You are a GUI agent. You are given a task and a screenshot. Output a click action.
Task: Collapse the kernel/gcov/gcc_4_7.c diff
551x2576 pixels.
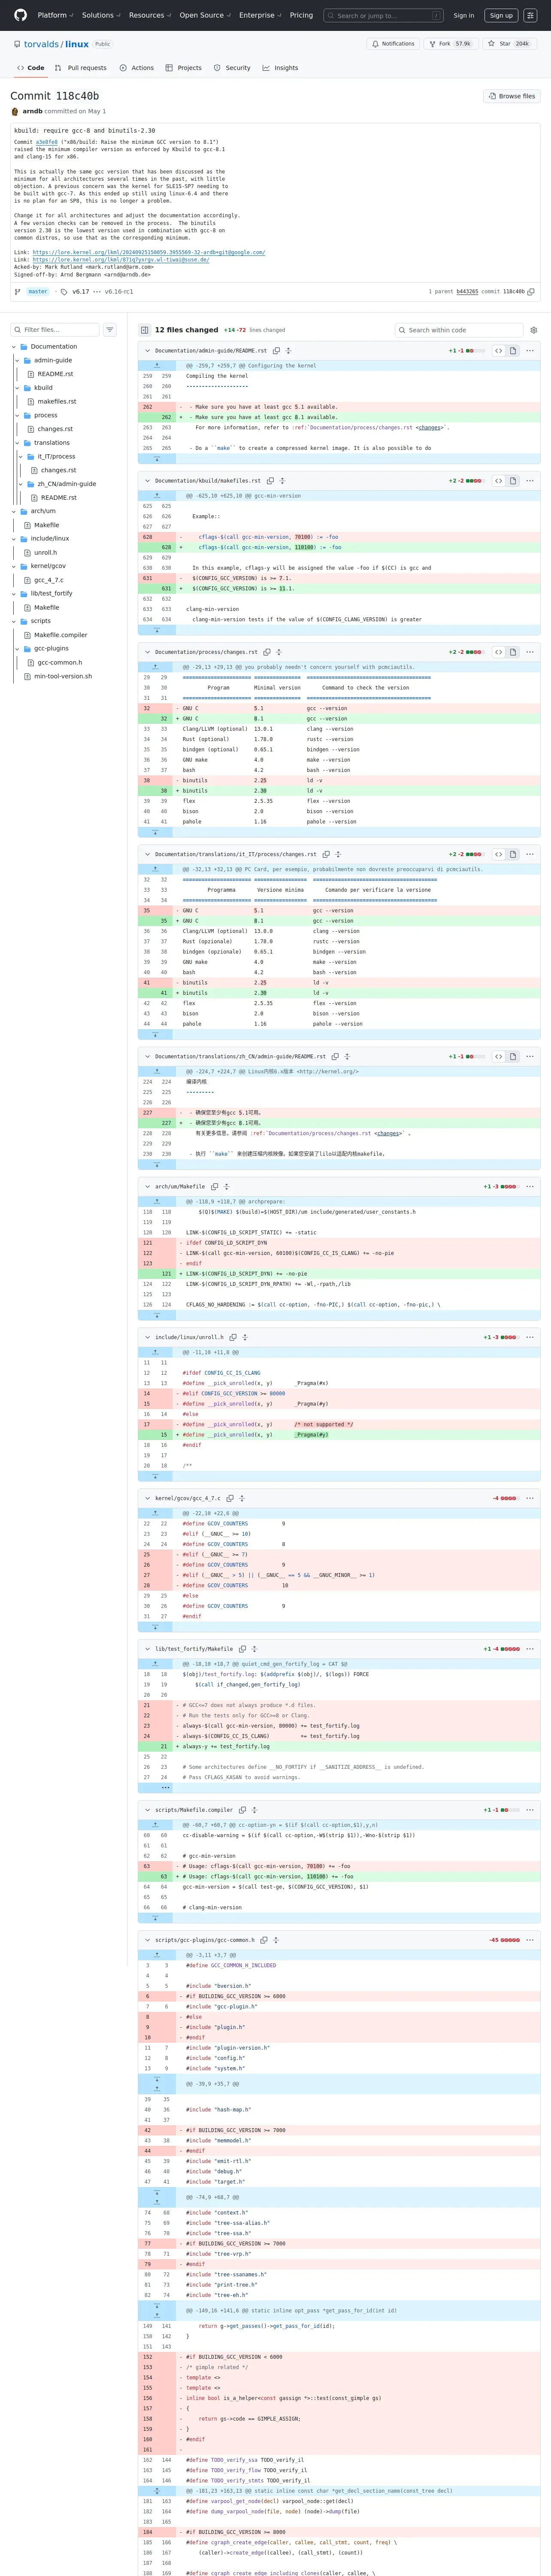click(147, 1498)
